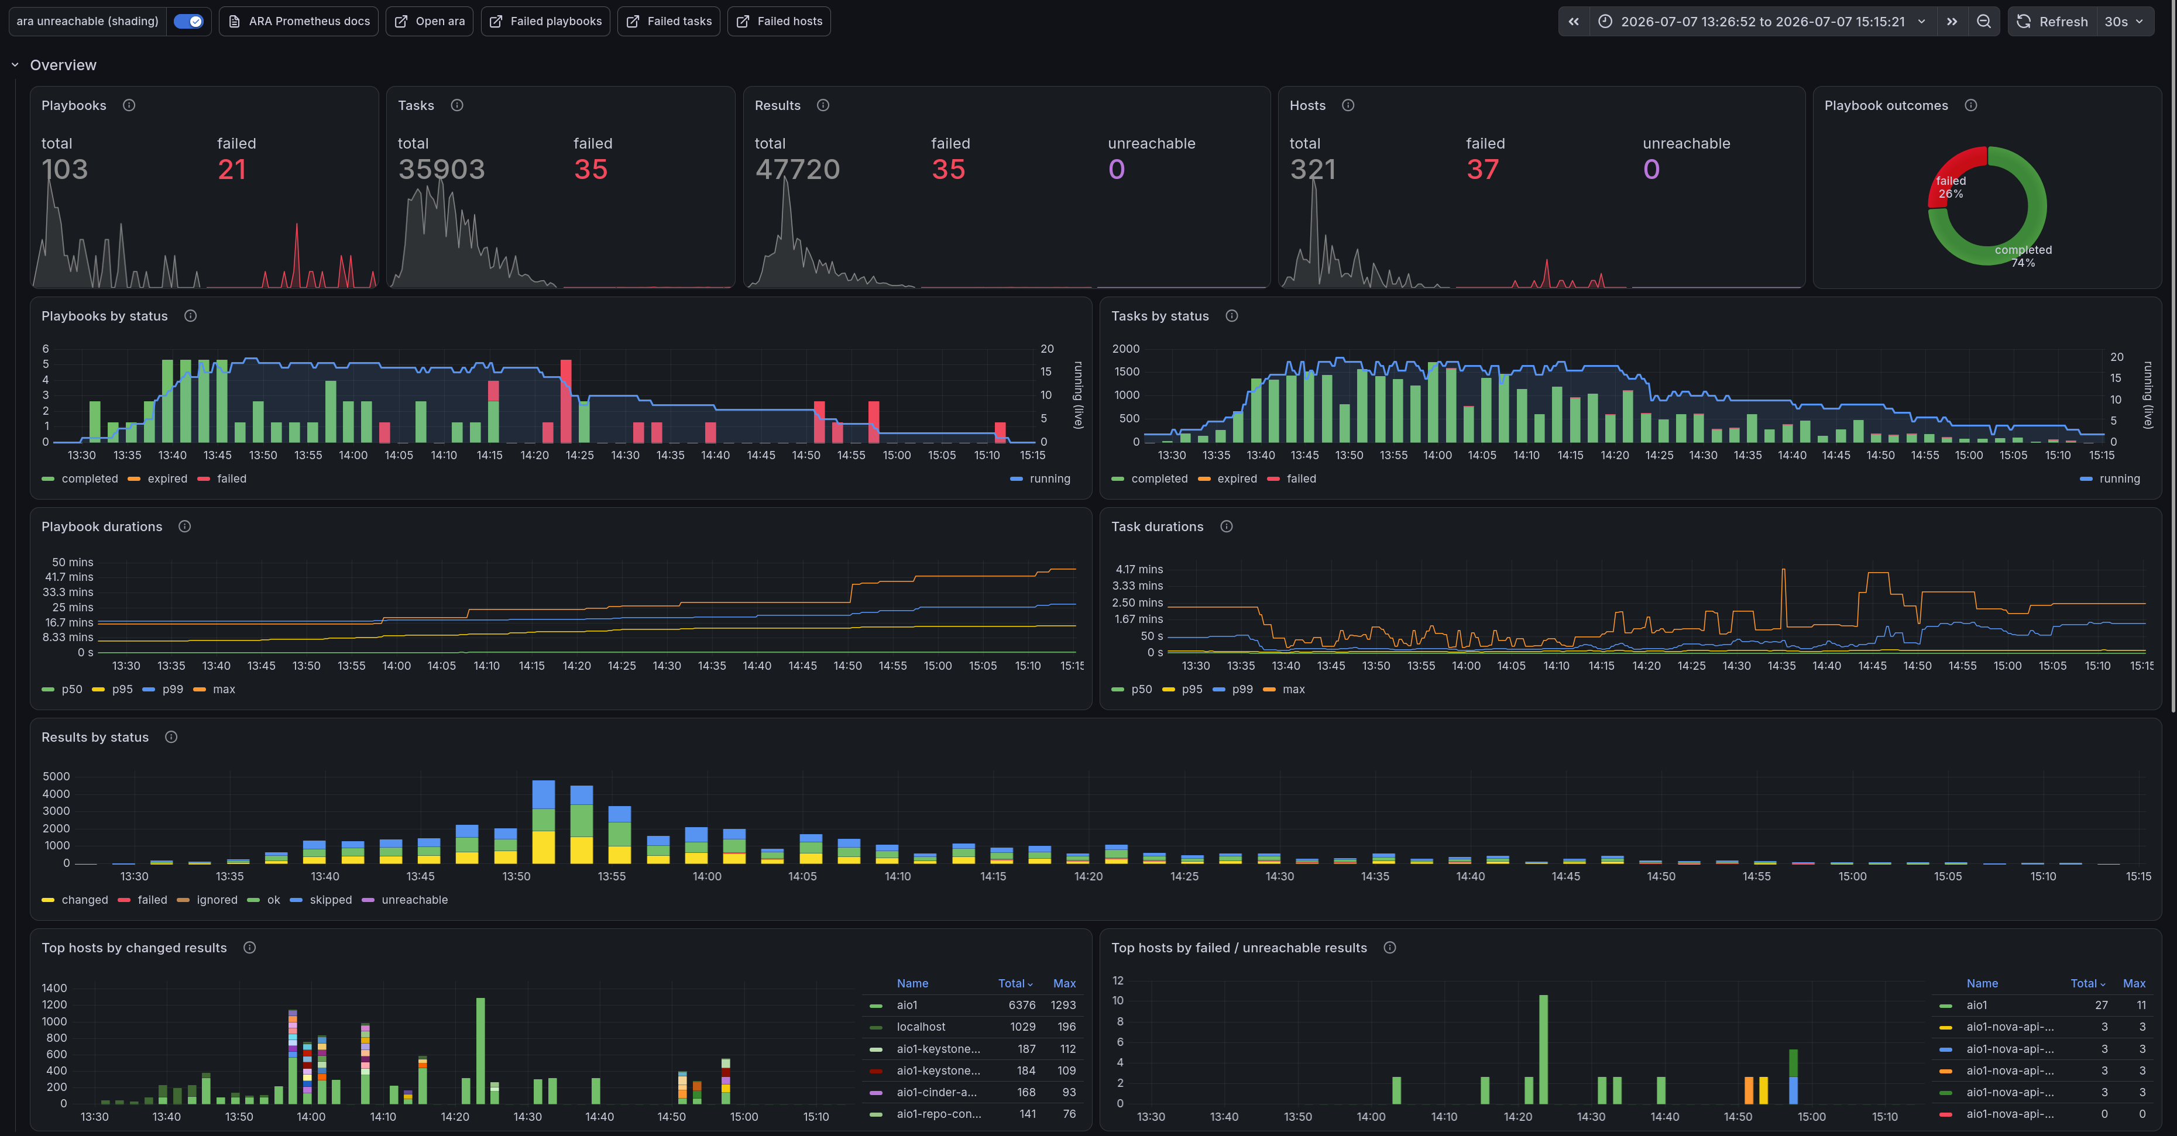Sort changed results table by Name column
The width and height of the screenshot is (2177, 1136).
coord(912,983)
